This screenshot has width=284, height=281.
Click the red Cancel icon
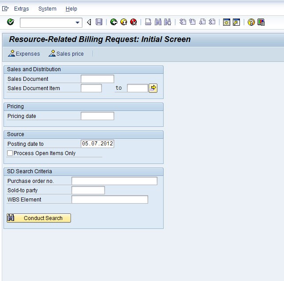click(x=134, y=22)
